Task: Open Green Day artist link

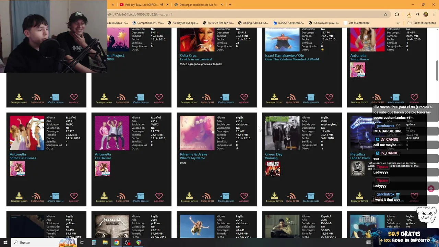Action: (x=274, y=154)
